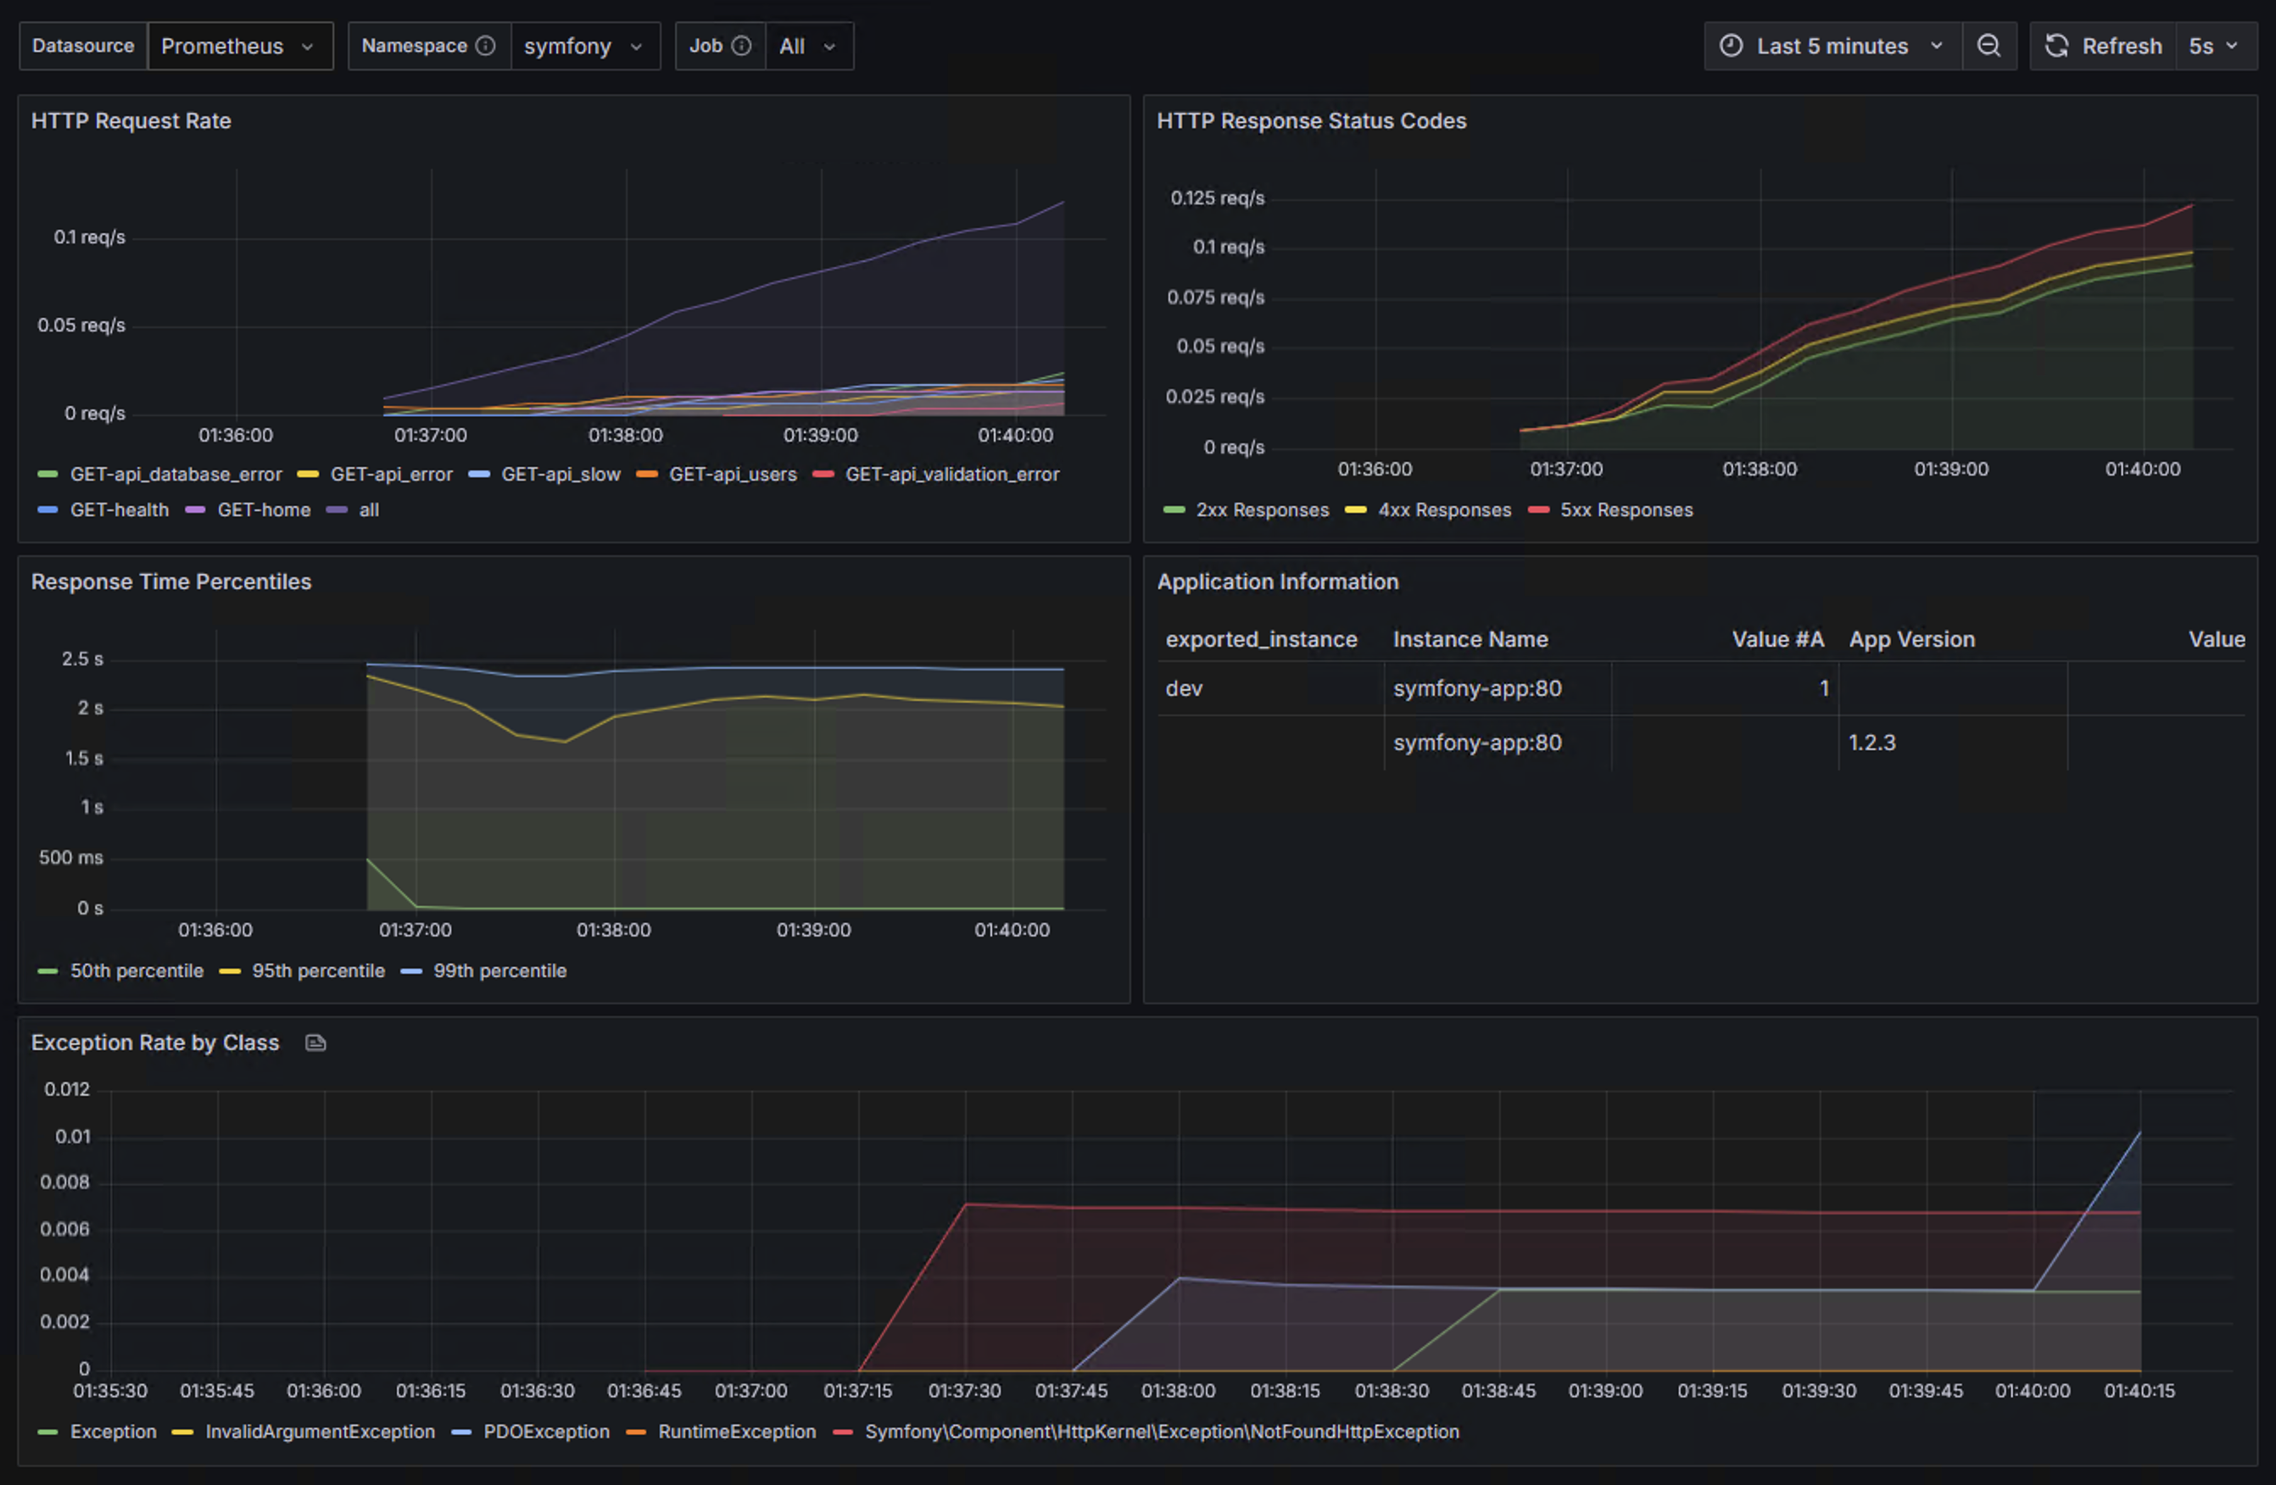
Task: Toggle the 99th percentile legend series
Action: coord(499,971)
